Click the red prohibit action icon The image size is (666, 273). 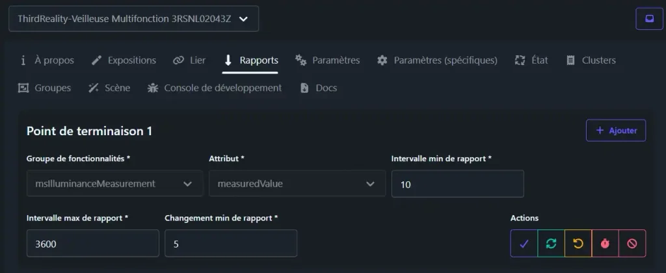coord(632,243)
